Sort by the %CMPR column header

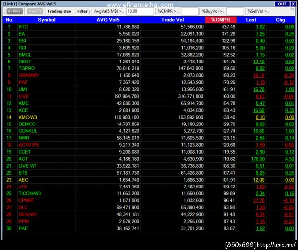tap(221, 20)
